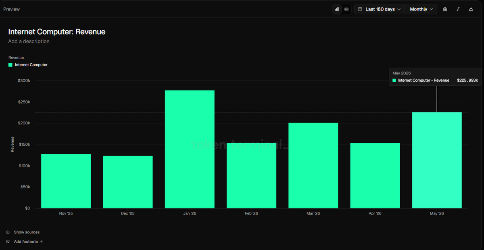Viewport: 484px width, 250px height.
Task: Click the $300k axis label
Action: [x=24, y=81]
